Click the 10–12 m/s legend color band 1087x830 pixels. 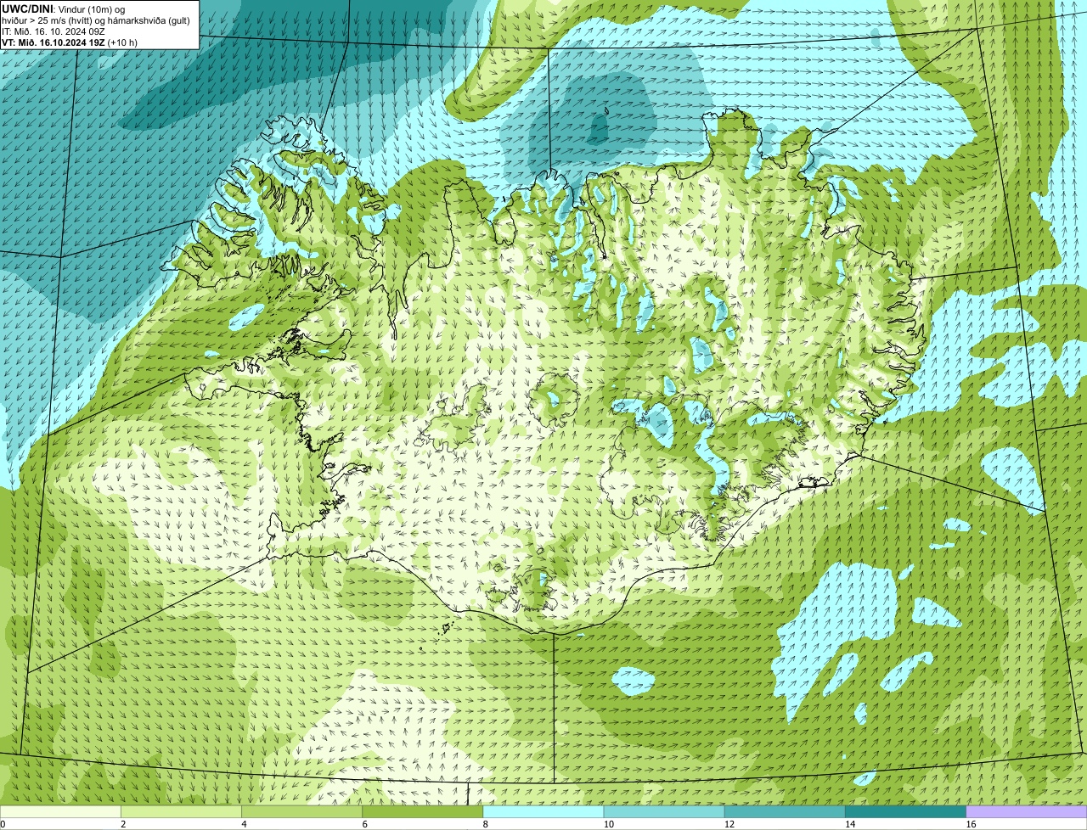[664, 812]
